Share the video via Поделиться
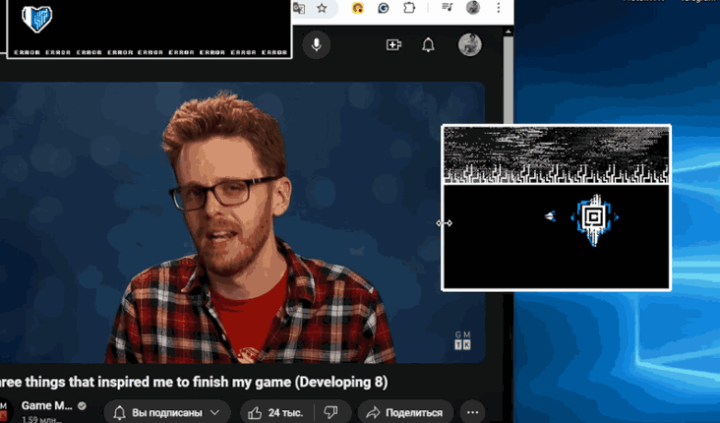Screen dimensions: 720x423 point(405,412)
